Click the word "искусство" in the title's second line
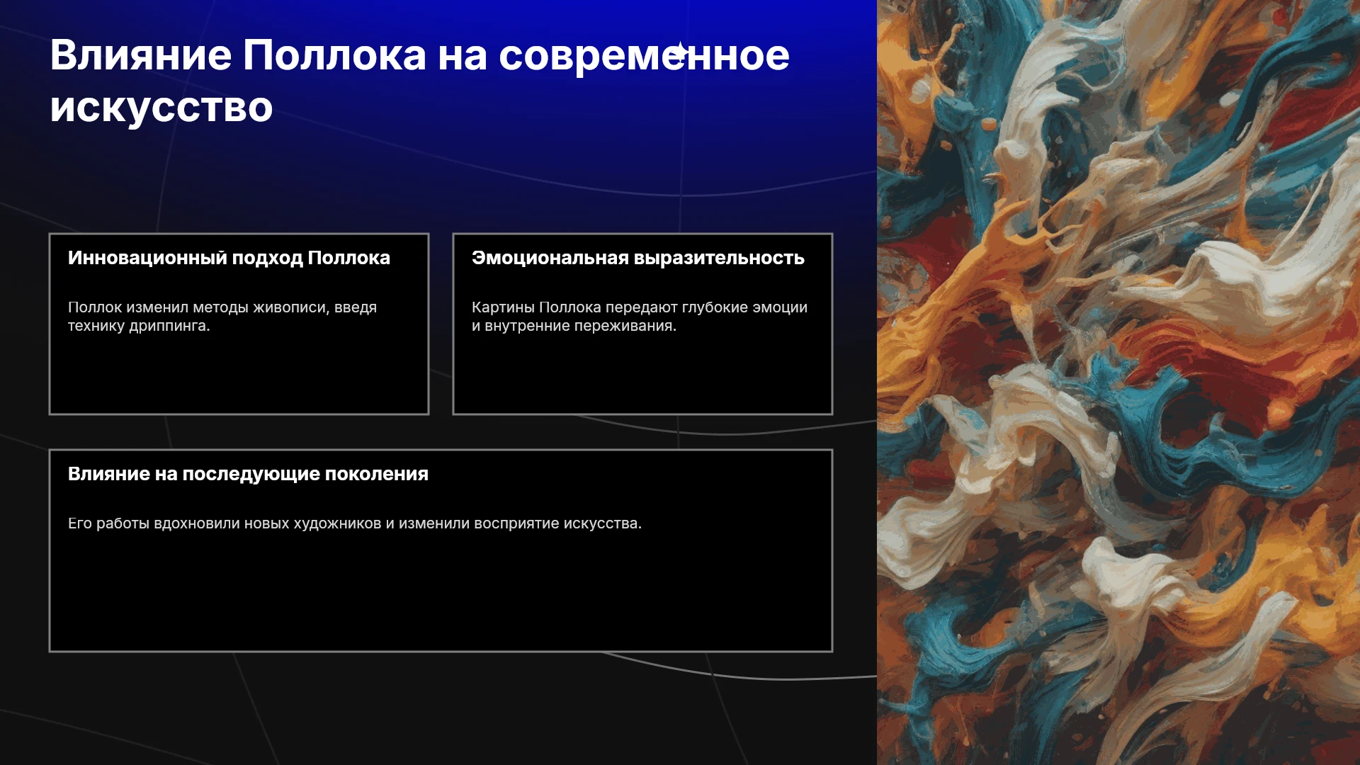The width and height of the screenshot is (1360, 765). click(x=161, y=107)
